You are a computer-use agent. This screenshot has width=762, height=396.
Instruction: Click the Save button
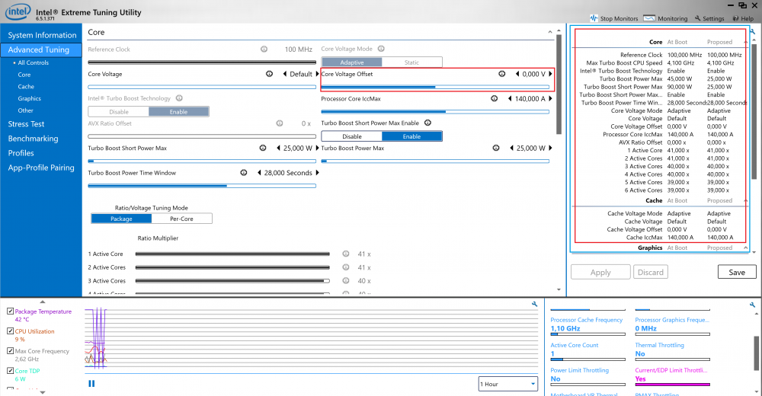736,272
